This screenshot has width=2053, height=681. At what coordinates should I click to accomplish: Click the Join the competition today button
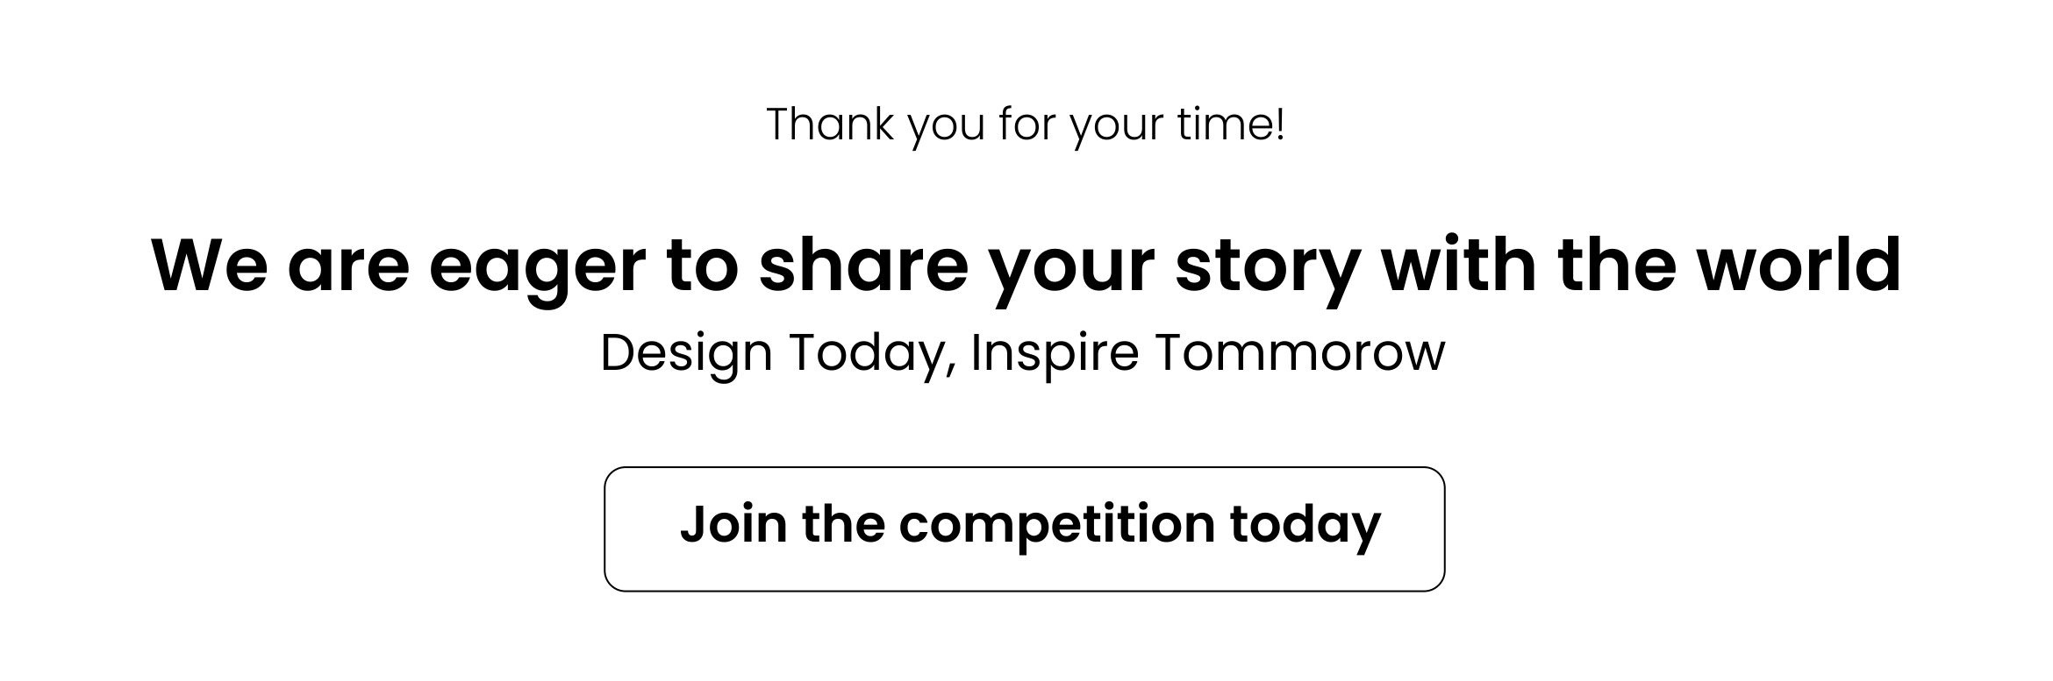[1024, 528]
